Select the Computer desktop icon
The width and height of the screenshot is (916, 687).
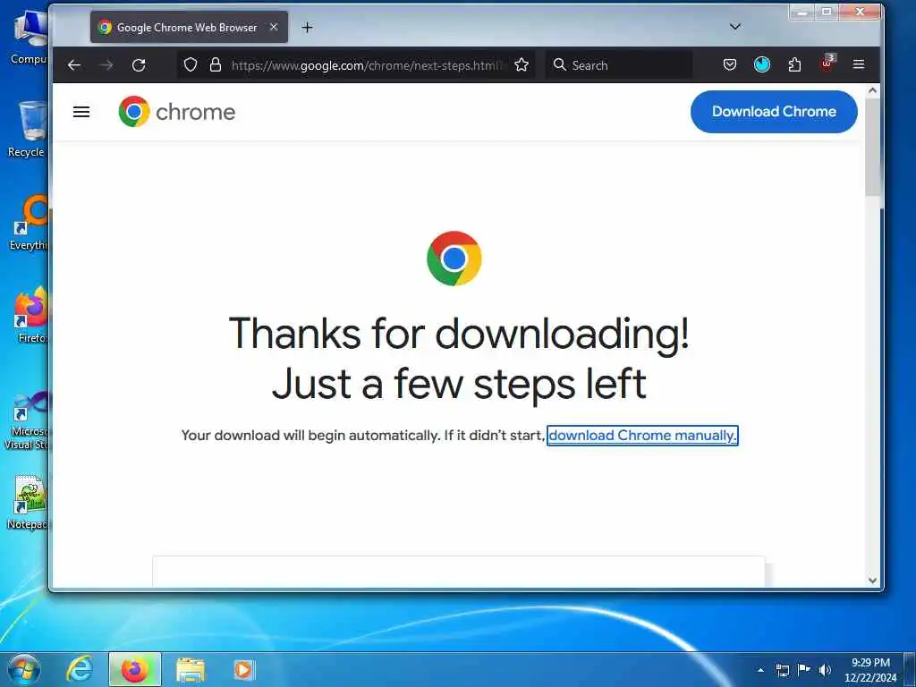29,38
